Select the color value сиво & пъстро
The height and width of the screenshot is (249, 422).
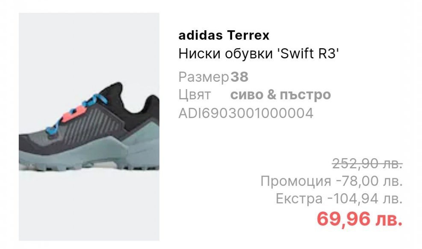280,95
